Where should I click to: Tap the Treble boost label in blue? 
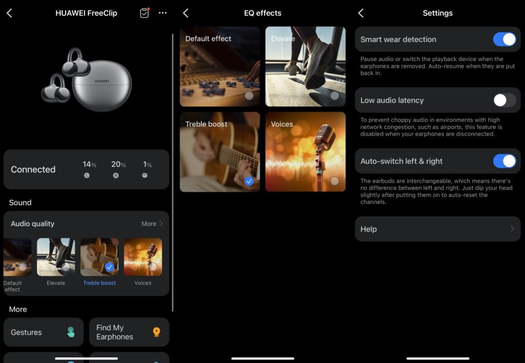click(x=99, y=283)
